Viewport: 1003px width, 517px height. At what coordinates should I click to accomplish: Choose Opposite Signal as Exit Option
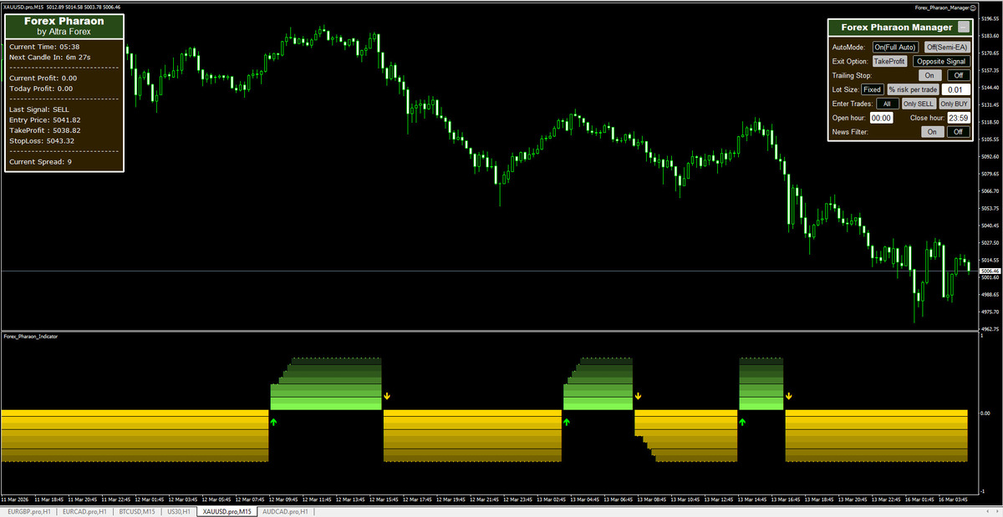941,61
